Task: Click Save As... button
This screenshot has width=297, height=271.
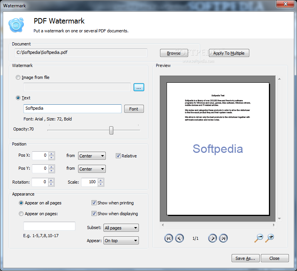Action: [245, 258]
